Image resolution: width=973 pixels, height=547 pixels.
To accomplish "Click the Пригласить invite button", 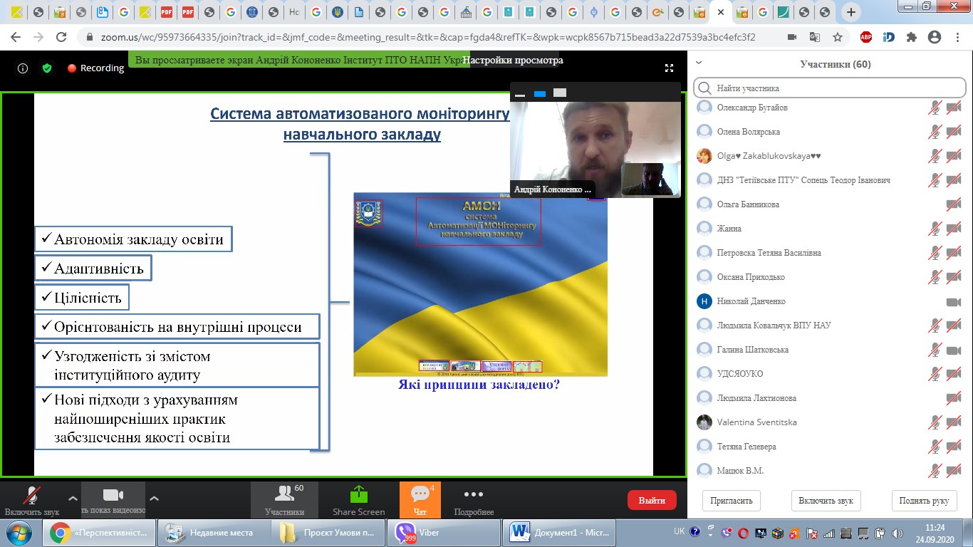I will pos(731,500).
